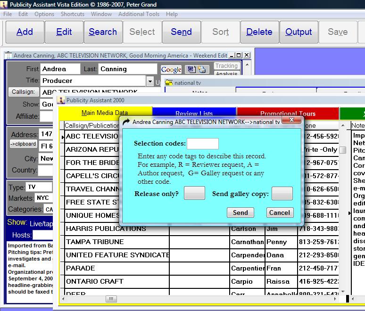Image resolution: width=365 pixels, height=311 pixels.
Task: Click the Google search icon in the record window
Action: click(171, 69)
